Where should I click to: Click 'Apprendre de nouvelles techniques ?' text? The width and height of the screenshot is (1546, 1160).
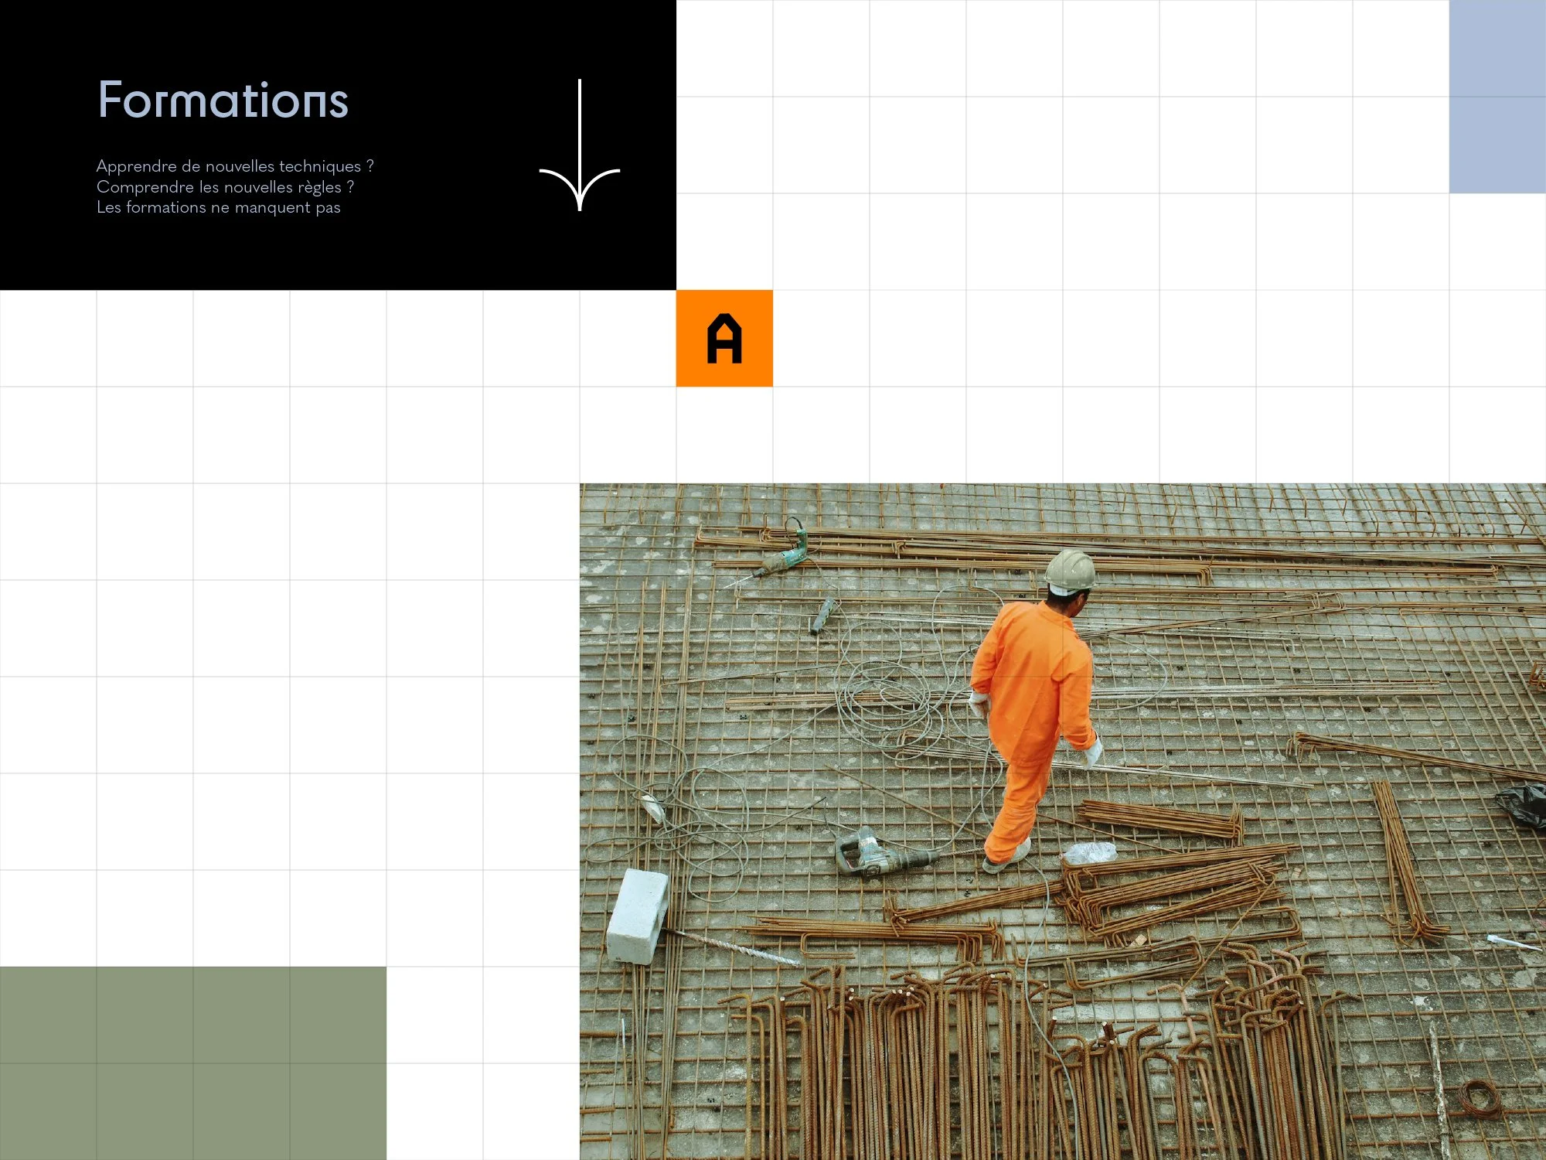(x=235, y=166)
